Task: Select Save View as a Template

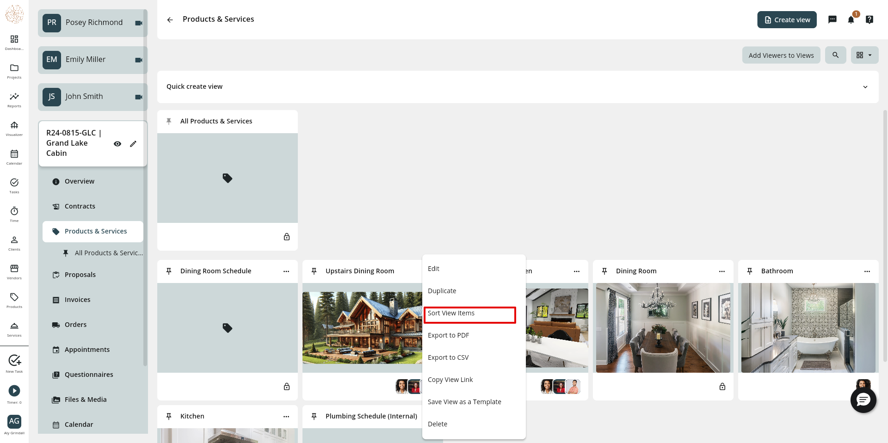Action: [x=474, y=402]
